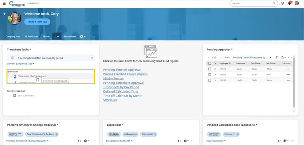The height and width of the screenshot is (145, 304).
Task: Expand the Phyllis Vance row
Action: 215,80
